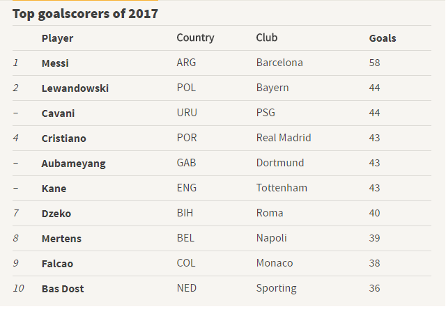Click the Barcelona club cell
The image size is (446, 309).
click(279, 63)
